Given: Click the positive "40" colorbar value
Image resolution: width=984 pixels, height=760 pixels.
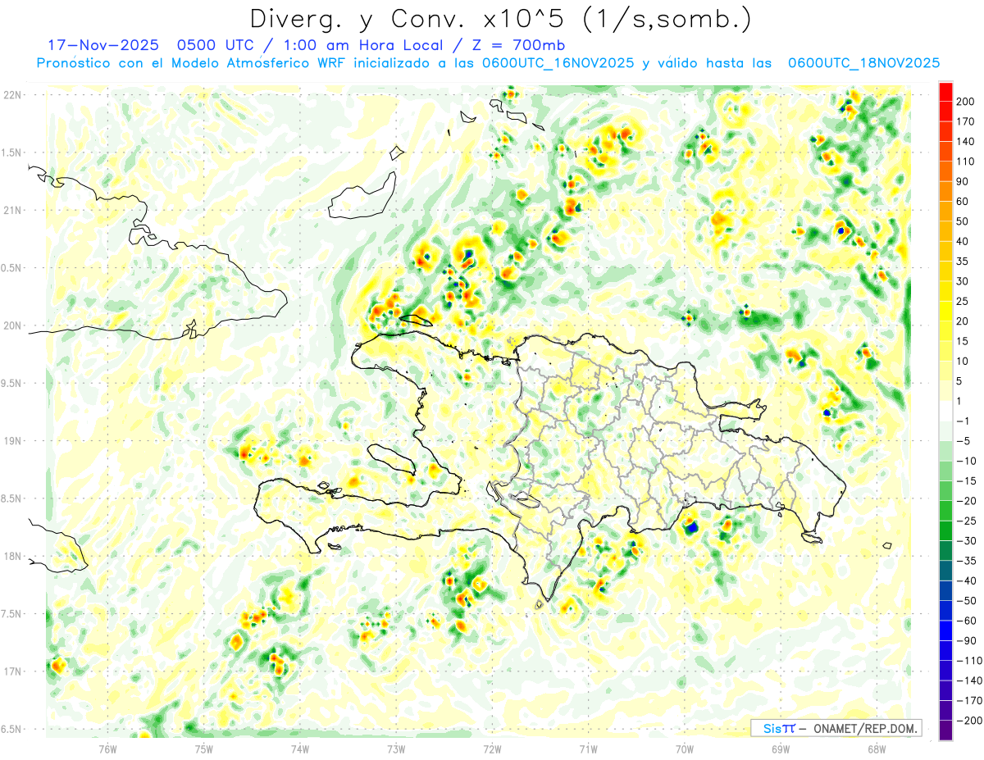Looking at the screenshot, I should [963, 241].
